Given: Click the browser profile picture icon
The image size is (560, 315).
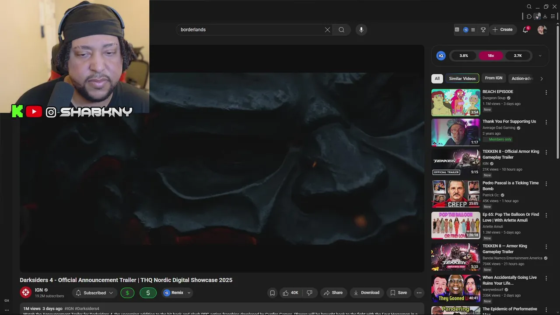Looking at the screenshot, I should (537, 16).
